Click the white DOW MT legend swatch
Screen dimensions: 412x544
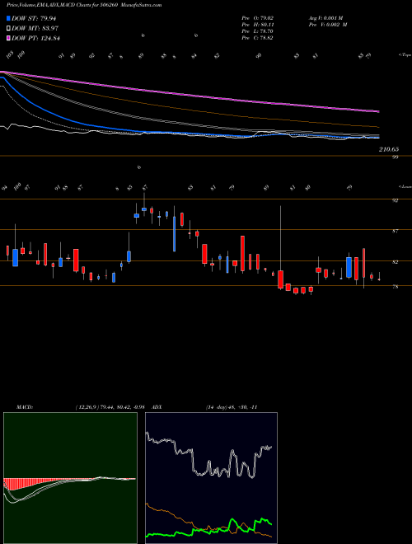coord(9,29)
